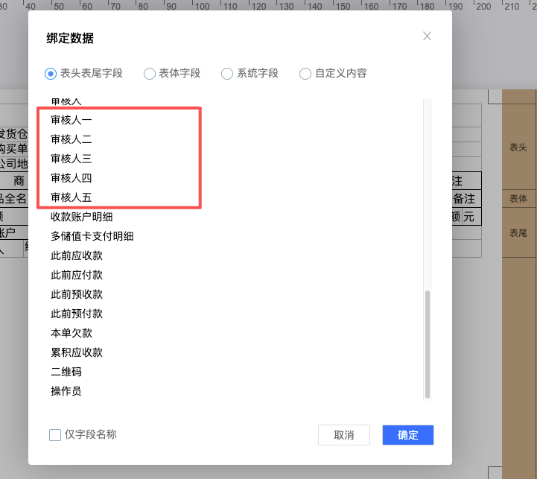
Task: Select 系统字段 radio option
Action: [x=227, y=74]
